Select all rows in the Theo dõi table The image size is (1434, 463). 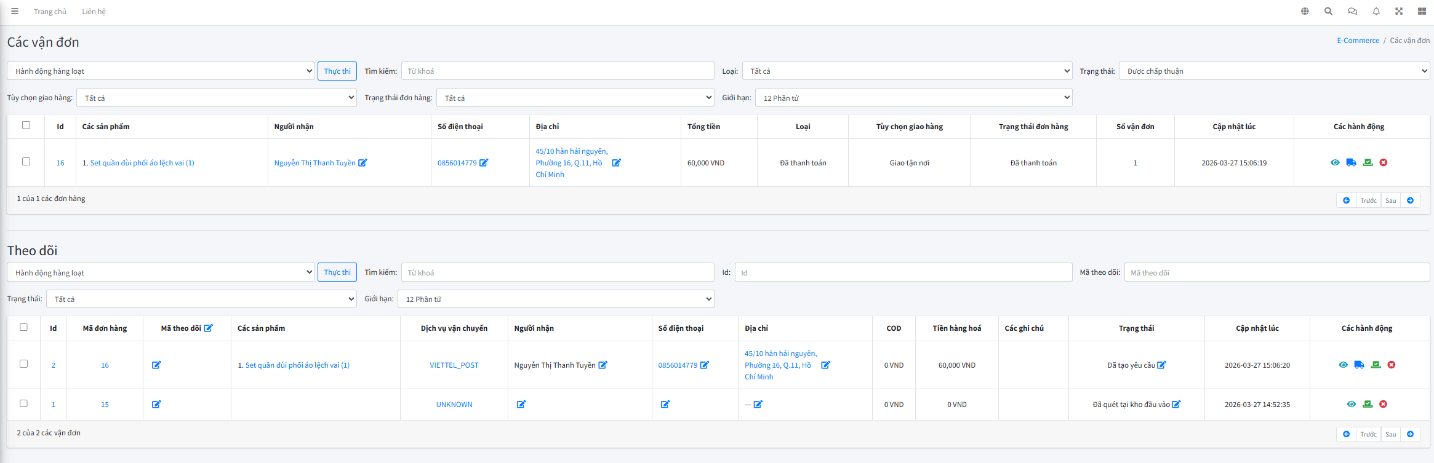[23, 327]
